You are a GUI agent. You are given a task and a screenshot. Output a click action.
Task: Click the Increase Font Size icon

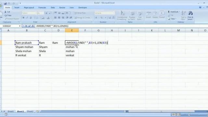click(x=46, y=13)
